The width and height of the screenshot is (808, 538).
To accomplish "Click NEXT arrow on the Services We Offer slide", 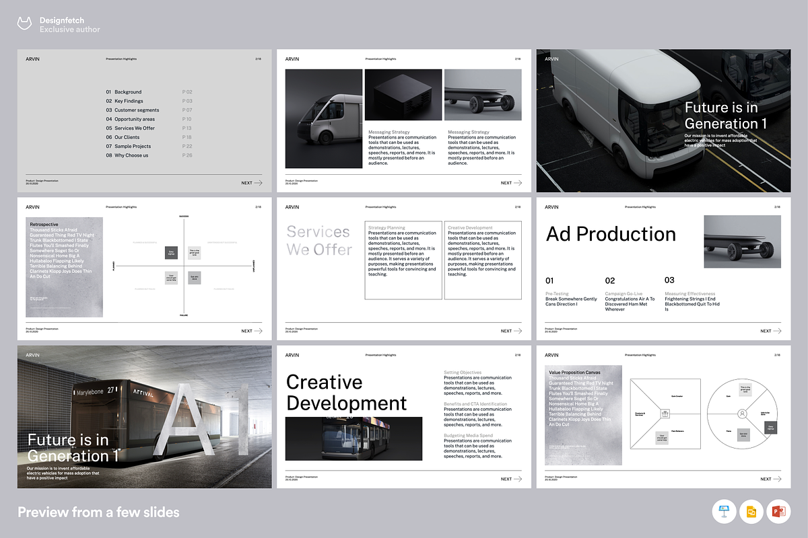I will [511, 331].
